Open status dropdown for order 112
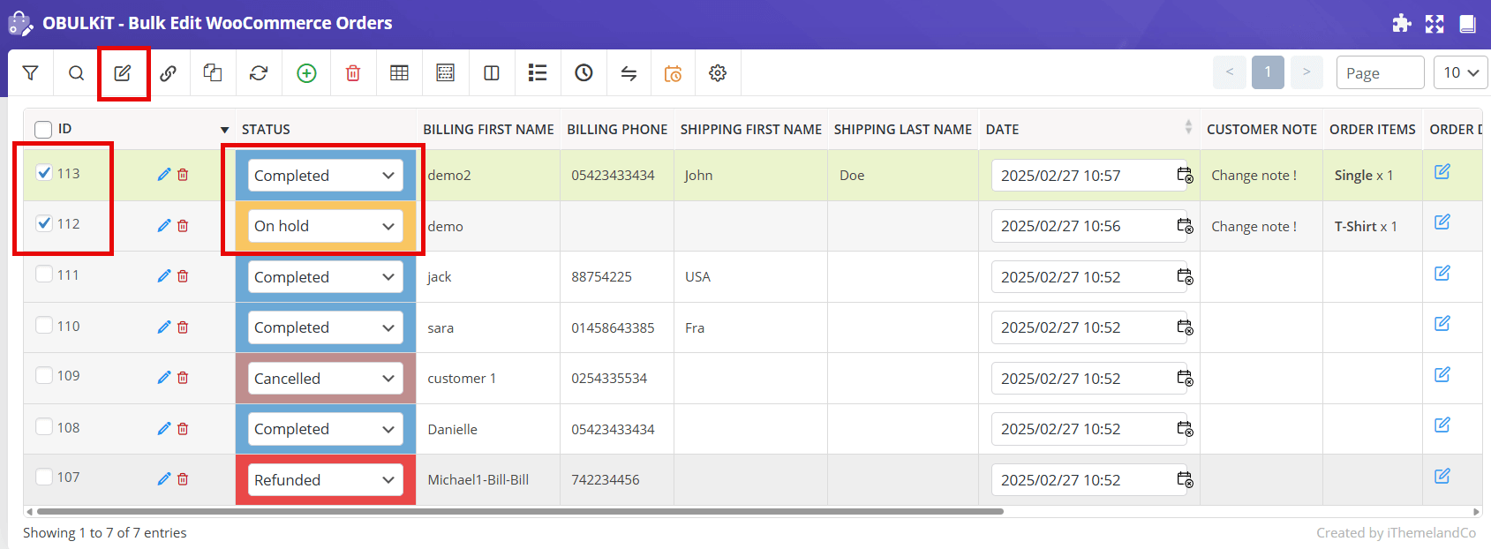1491x549 pixels. pyautogui.click(x=325, y=226)
